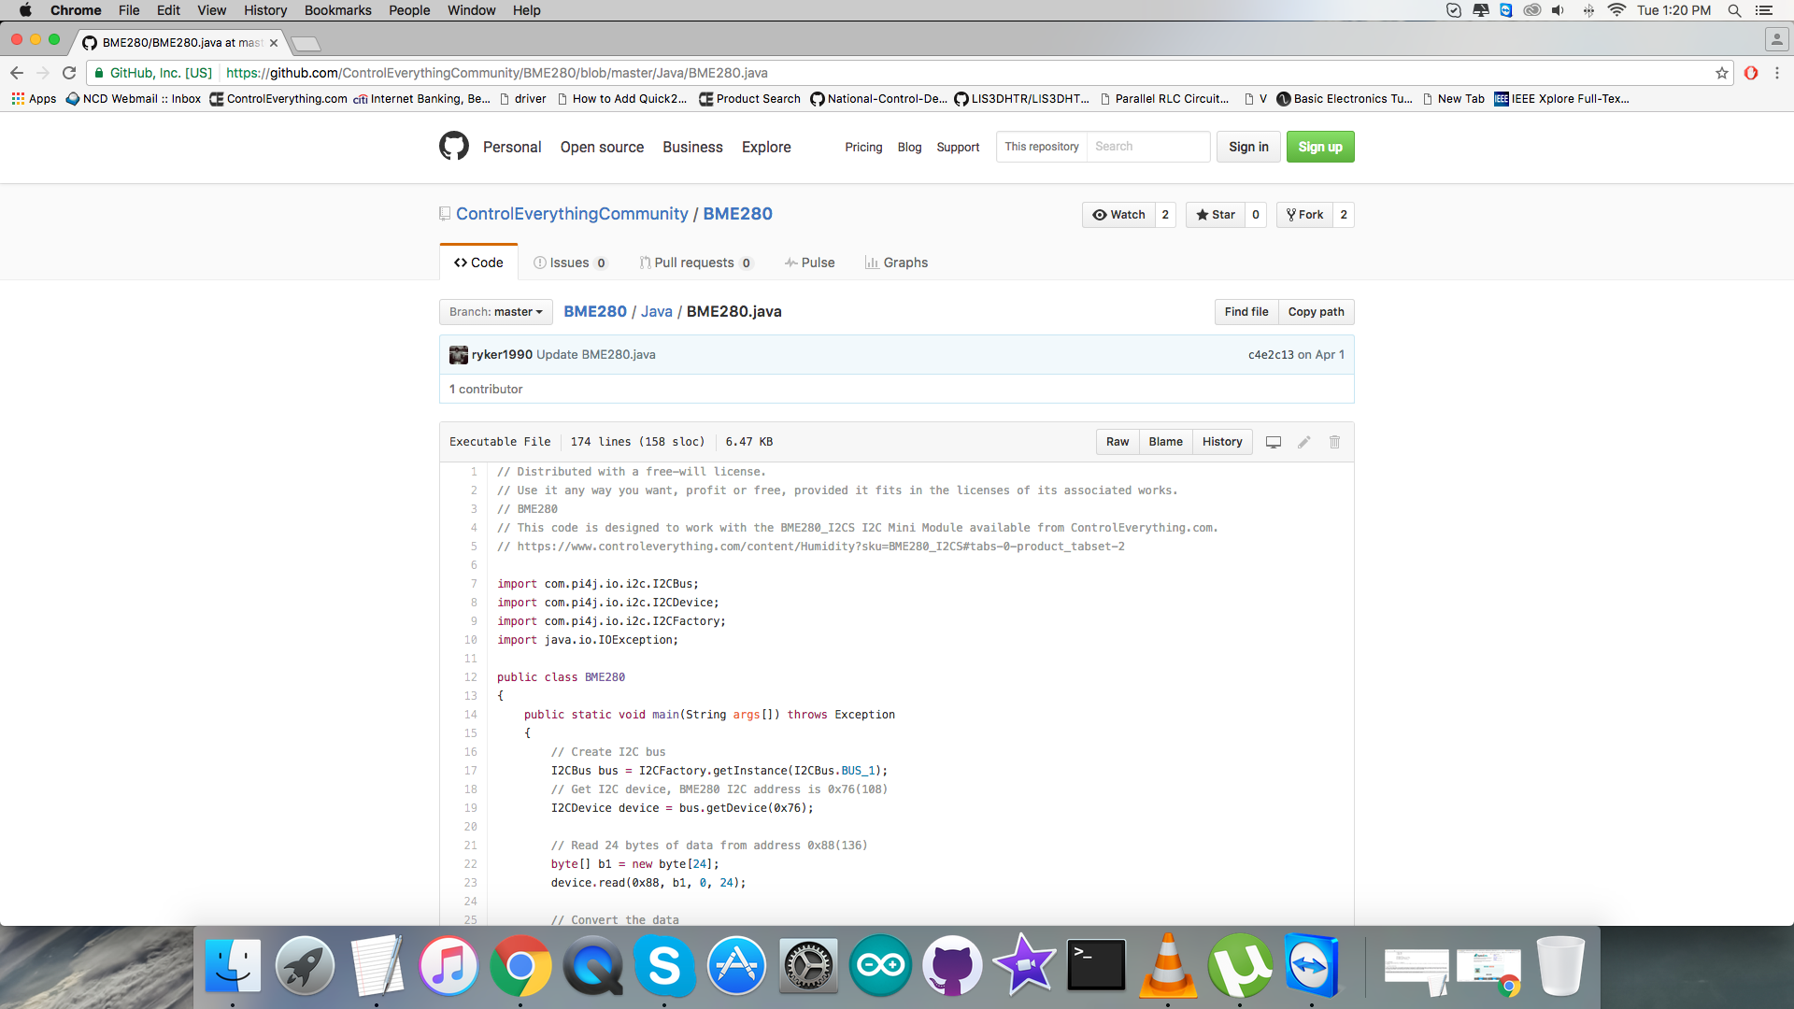Click the GitHub octocat logo

(454, 146)
